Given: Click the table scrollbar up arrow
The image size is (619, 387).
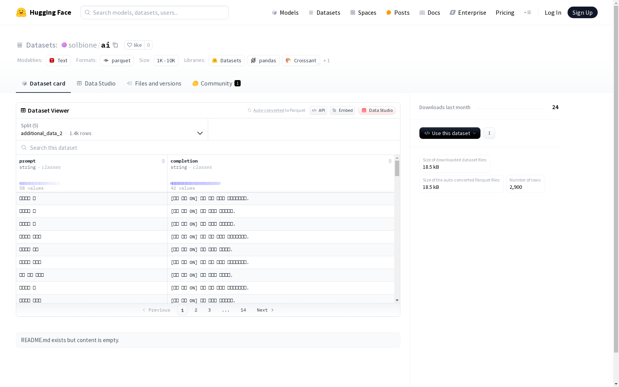Looking at the screenshot, I should pos(397,158).
